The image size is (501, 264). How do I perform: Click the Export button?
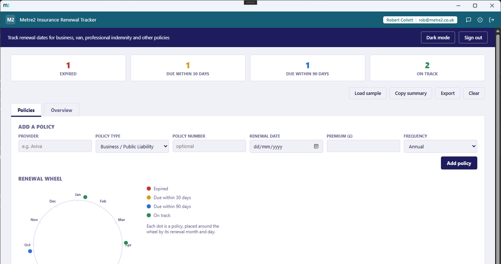[448, 93]
